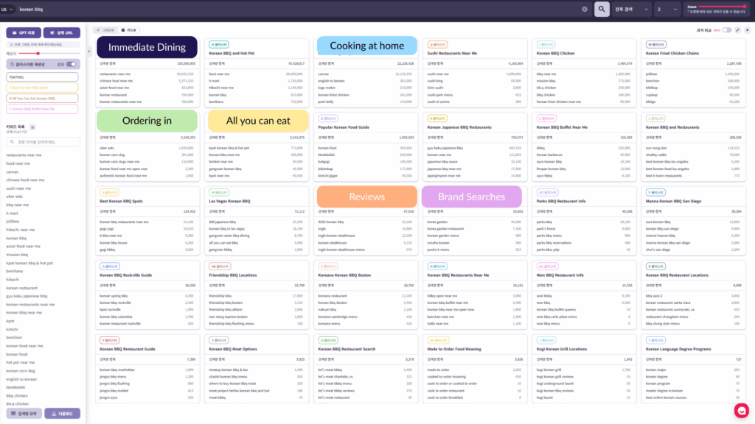This screenshot has width=755, height=424.
Task: Toggle the emphasis switch beside clustering regenerate
Action: pyautogui.click(x=72, y=64)
